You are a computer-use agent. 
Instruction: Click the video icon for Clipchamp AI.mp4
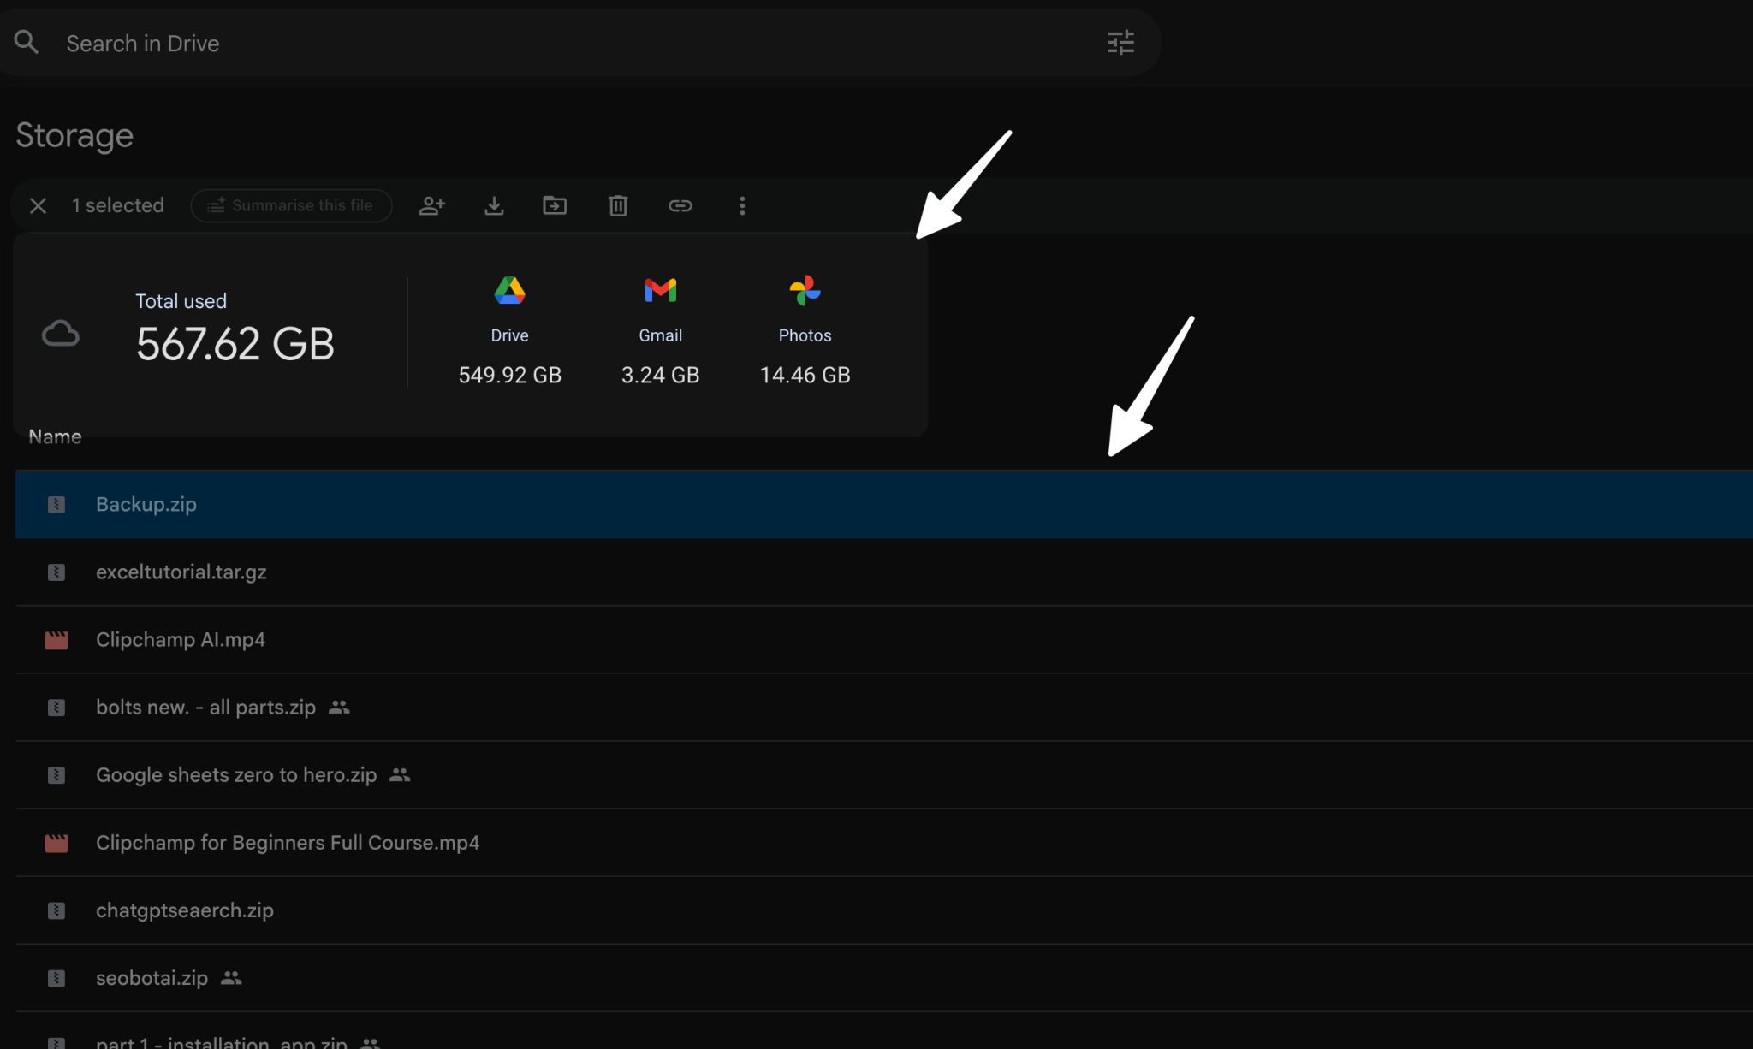pyautogui.click(x=56, y=639)
